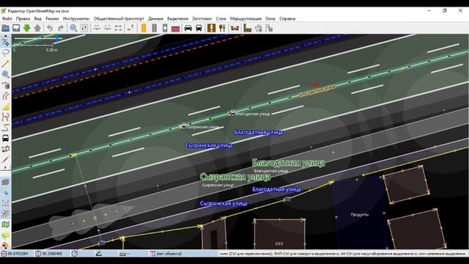Click the exclamation mark preset icon
The width and height of the screenshot is (469, 264).
tap(212, 28)
